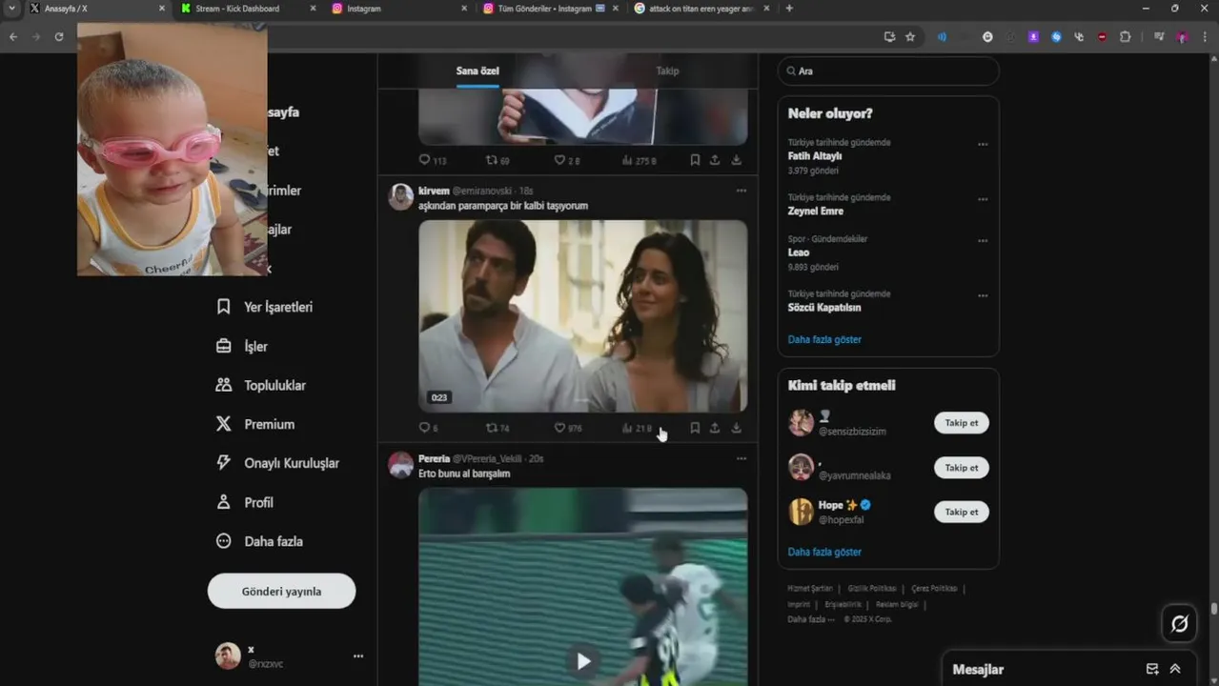Viewport: 1219px width, 686px height.
Task: Open Grok floating button
Action: [1179, 624]
